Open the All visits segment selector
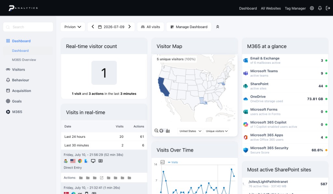This screenshot has width=333, height=194. point(150,27)
